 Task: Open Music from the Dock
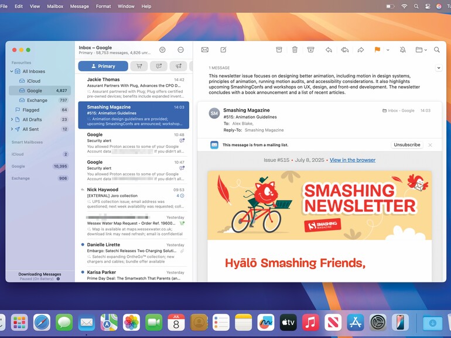point(310,322)
